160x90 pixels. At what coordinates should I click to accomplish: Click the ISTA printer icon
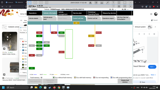coord(102,3)
